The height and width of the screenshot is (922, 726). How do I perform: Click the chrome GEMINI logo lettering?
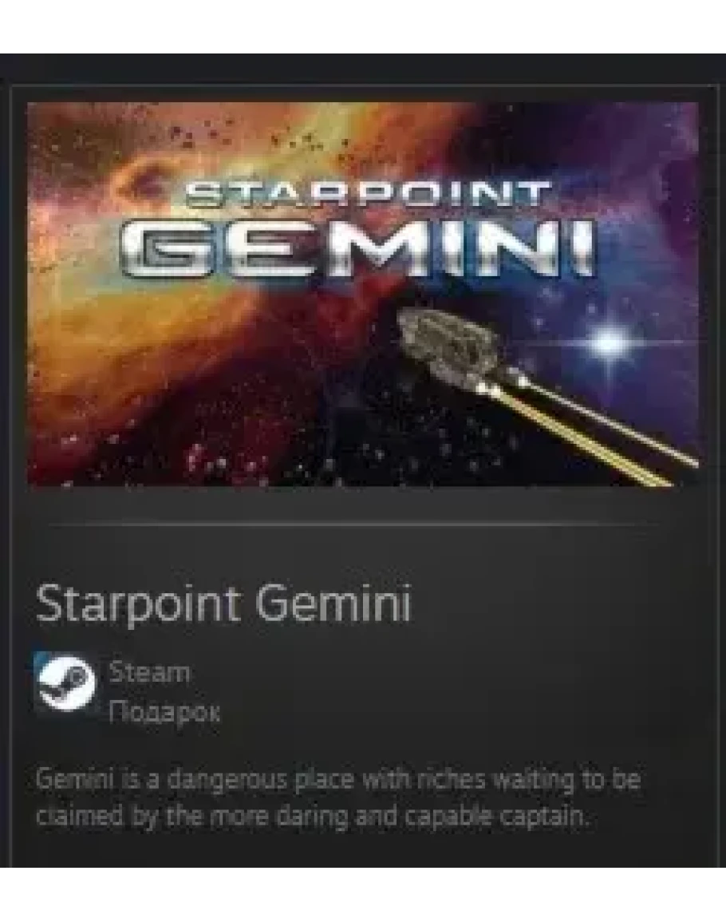358,248
